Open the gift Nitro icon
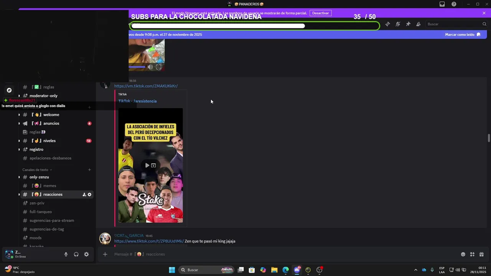Viewport: 491px width, 276px height. click(x=481, y=254)
